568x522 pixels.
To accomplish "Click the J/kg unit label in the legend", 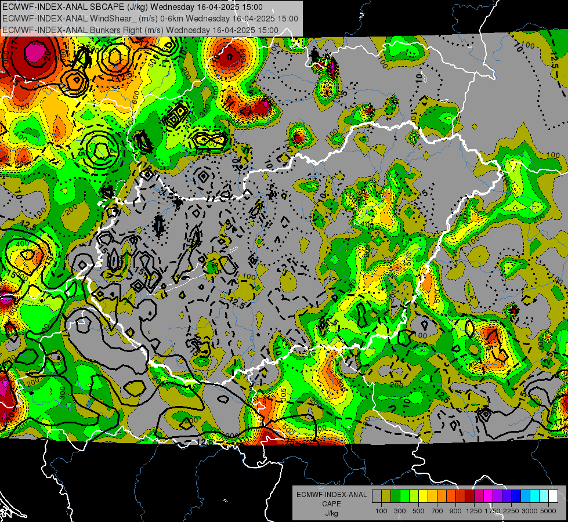I will (x=331, y=513).
